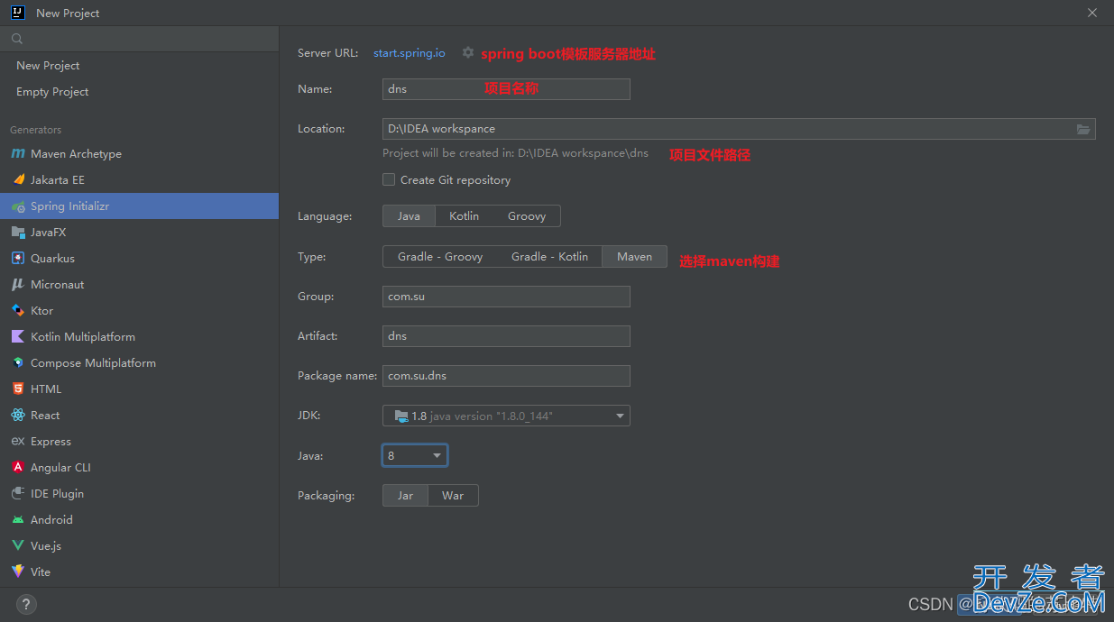The width and height of the screenshot is (1114, 622).
Task: Browse for Location with the folder icon
Action: pyautogui.click(x=1083, y=129)
